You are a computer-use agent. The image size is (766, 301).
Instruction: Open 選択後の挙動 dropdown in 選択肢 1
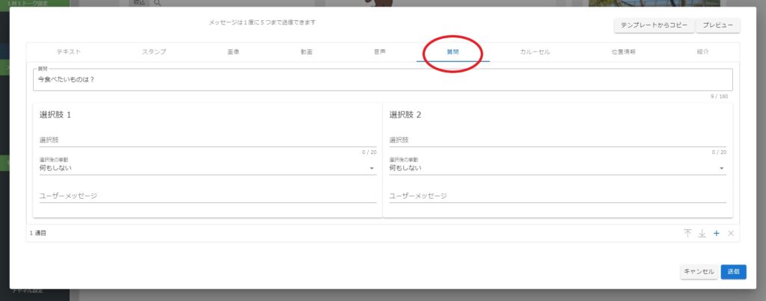click(x=207, y=168)
